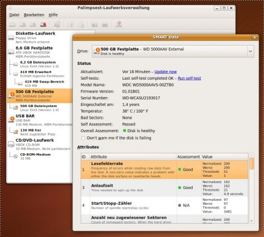Click the 419 MB Swap-Bereich icon
Image resolution: width=264 pixels, height=237 pixels.
click(20, 84)
